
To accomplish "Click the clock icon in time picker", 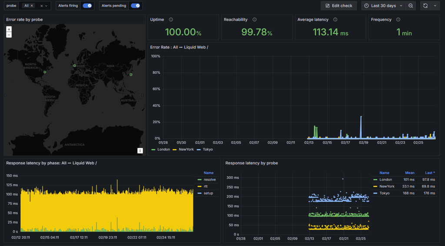I will click(x=366, y=6).
